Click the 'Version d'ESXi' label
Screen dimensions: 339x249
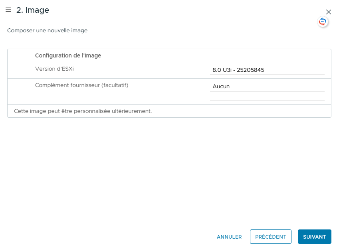click(54, 69)
